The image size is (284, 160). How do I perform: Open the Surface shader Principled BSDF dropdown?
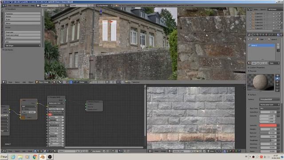(x=269, y=100)
